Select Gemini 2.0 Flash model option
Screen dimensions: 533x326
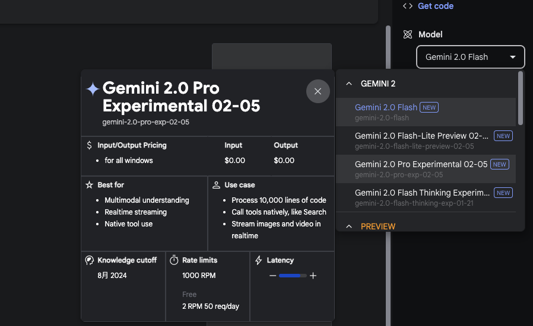coord(426,112)
